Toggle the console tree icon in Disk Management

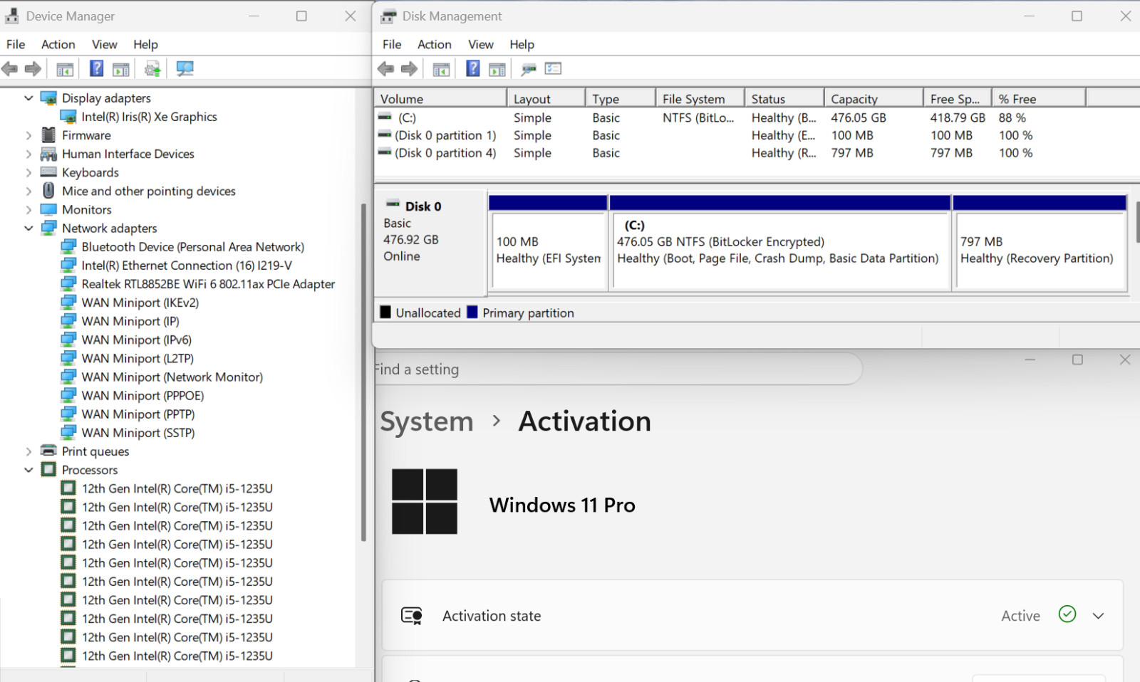click(x=441, y=69)
